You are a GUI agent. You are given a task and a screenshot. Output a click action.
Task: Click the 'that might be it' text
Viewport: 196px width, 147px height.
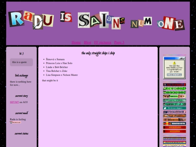point(50,80)
